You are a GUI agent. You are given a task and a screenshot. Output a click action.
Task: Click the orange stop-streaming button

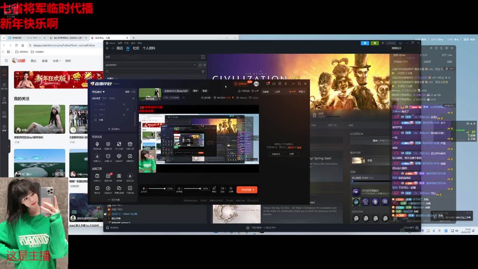click(x=245, y=190)
